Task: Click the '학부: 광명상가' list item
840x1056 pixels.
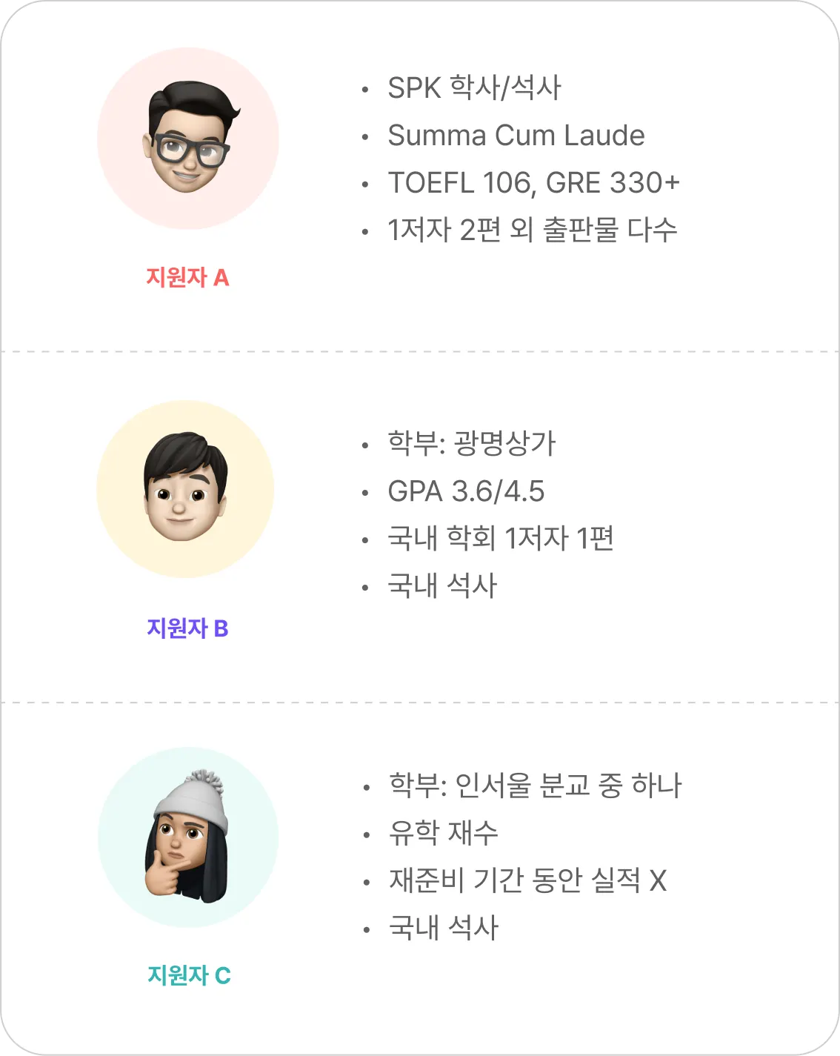Action: [x=471, y=444]
